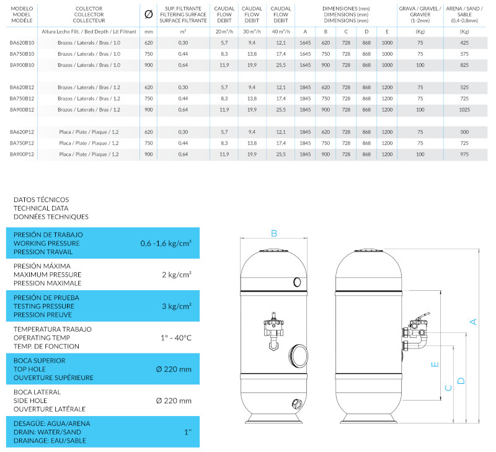Click the Placa / Plate / Plaque cell for BA750P12

click(89, 143)
